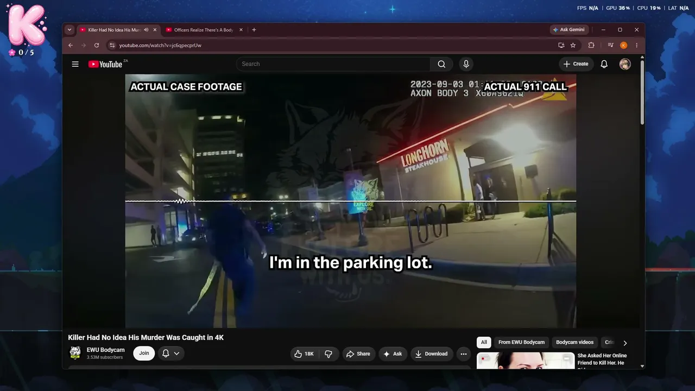Dislike the video with thumbs down
Screen dimensions: 695x391
[328, 354]
